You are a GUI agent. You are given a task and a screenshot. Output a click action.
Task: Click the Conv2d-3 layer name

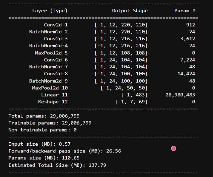pyautogui.click(x=56, y=39)
